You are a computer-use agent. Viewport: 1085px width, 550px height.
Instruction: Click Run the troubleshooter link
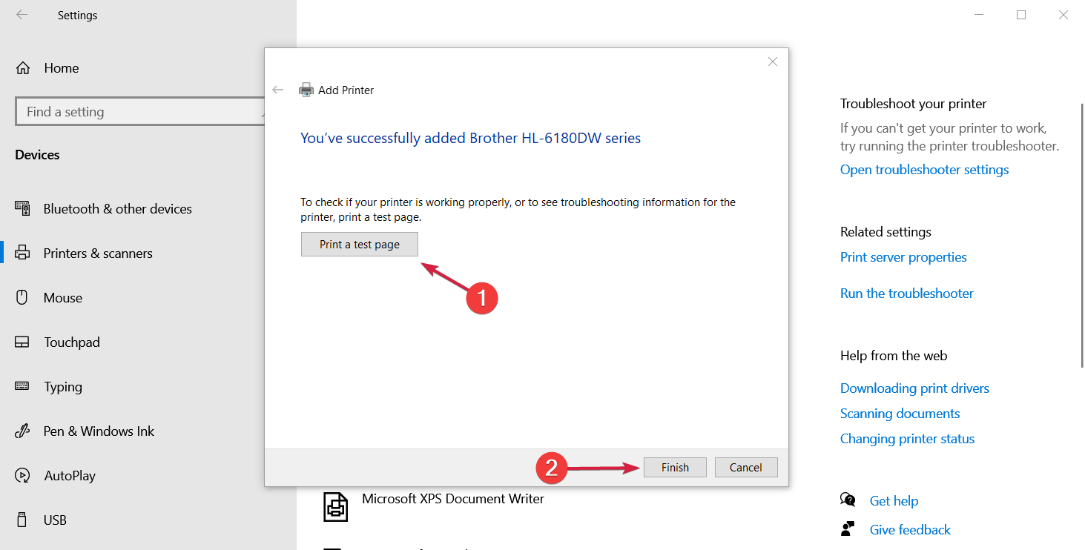point(907,294)
